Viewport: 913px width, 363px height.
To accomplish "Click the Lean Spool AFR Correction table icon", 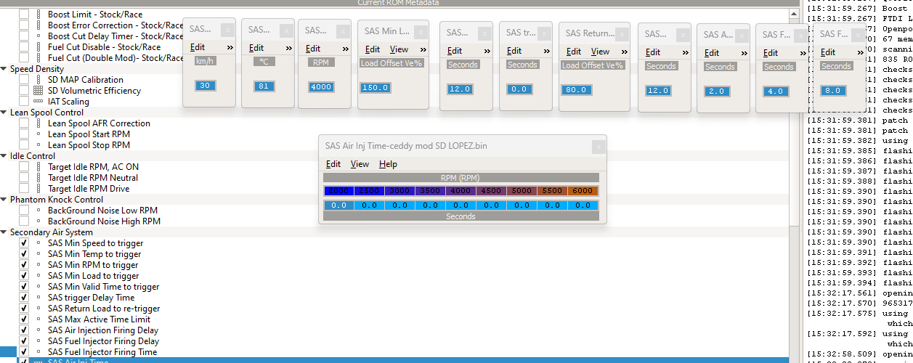I will click(38, 123).
